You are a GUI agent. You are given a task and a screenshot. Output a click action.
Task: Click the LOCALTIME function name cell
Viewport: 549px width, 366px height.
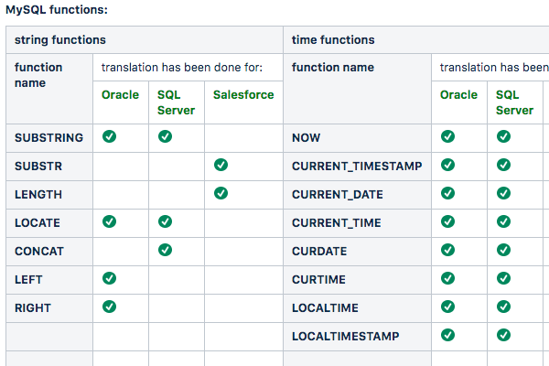coord(325,308)
